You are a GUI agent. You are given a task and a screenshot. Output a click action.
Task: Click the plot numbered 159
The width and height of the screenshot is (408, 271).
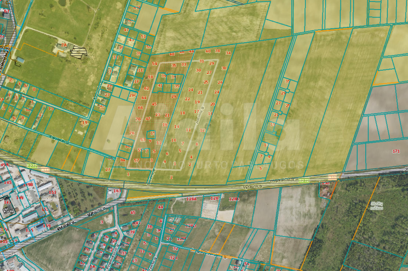[x=47, y=226]
